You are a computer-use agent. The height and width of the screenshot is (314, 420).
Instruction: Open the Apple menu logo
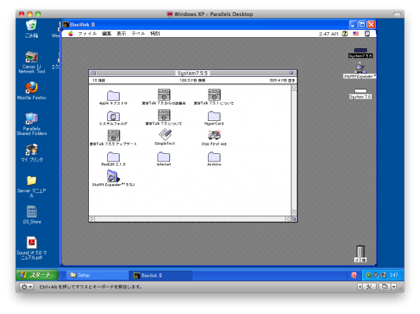(71, 34)
